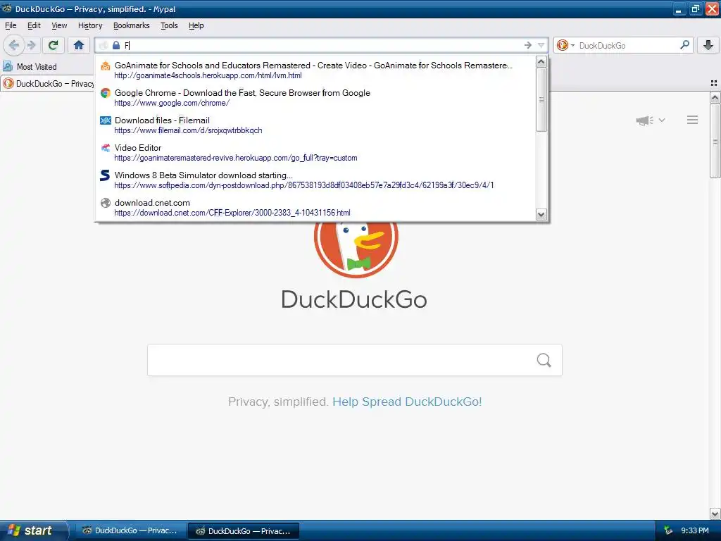
Task: Click the Forward navigation arrow
Action: click(x=31, y=45)
